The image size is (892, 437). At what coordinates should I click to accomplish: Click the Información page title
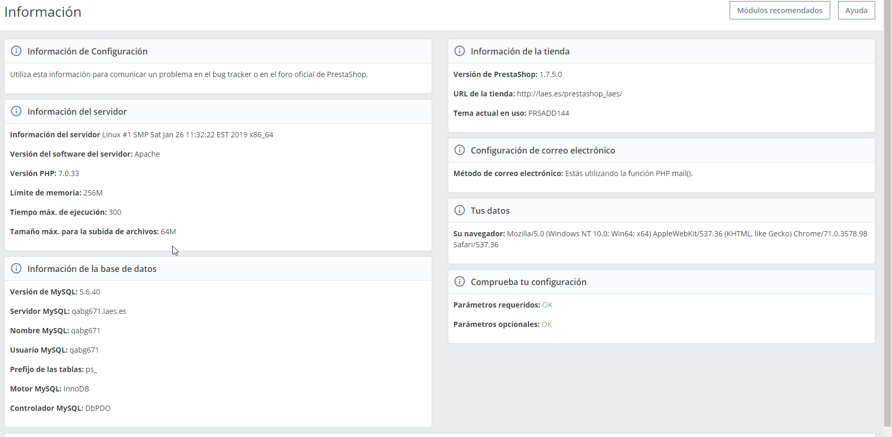pos(43,12)
